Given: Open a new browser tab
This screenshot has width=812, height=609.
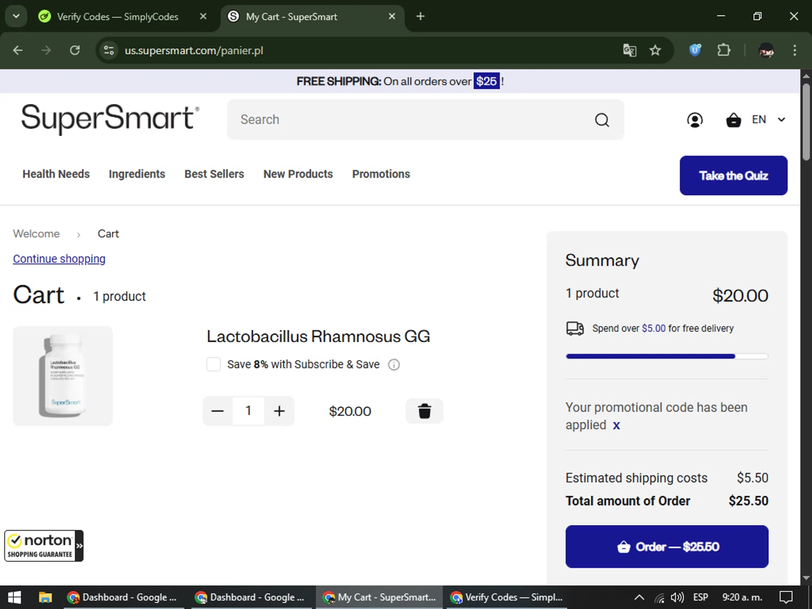Looking at the screenshot, I should (421, 16).
